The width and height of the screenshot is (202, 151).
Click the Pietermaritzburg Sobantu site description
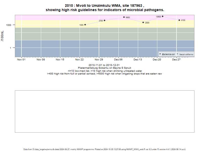pyautogui.click(x=105, y=68)
